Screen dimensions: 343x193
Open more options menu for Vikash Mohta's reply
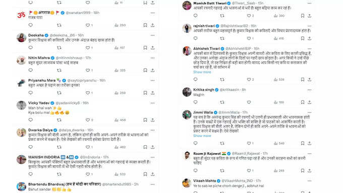tap(309, 181)
